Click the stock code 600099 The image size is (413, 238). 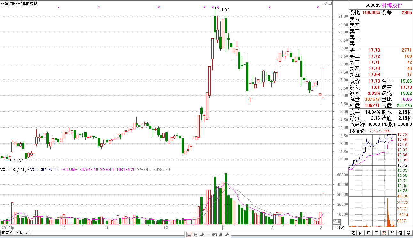373,5
